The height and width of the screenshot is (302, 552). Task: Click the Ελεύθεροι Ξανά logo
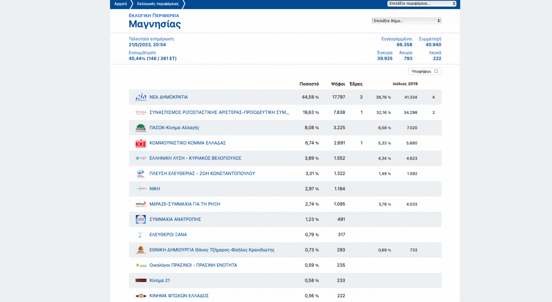point(140,235)
